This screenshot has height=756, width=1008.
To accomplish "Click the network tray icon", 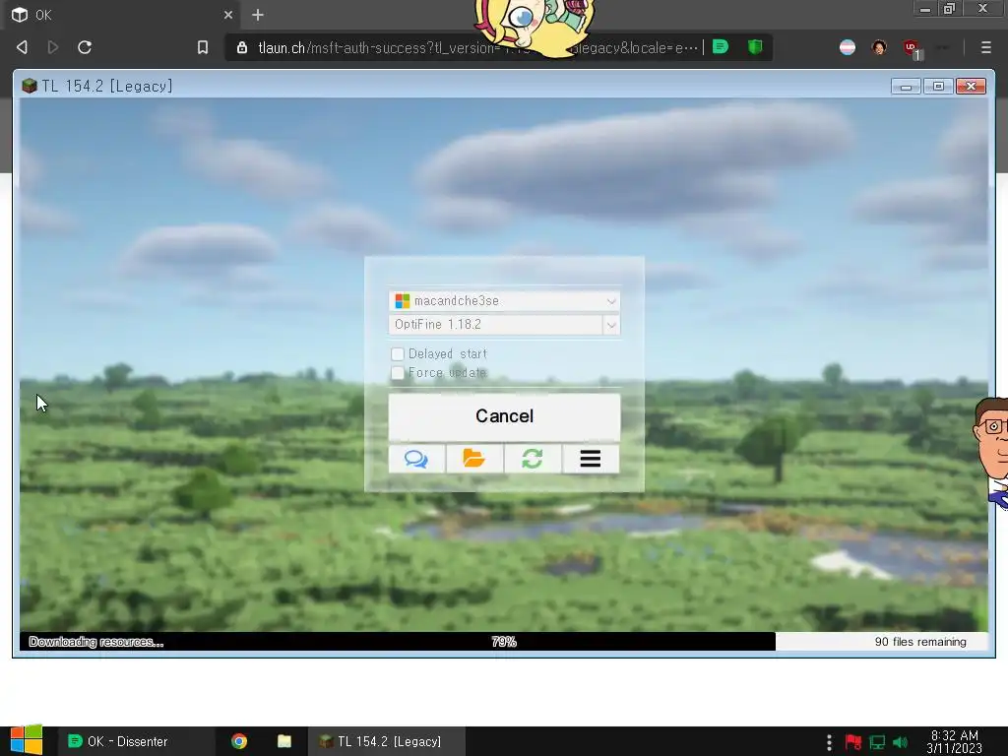I will point(877,742).
